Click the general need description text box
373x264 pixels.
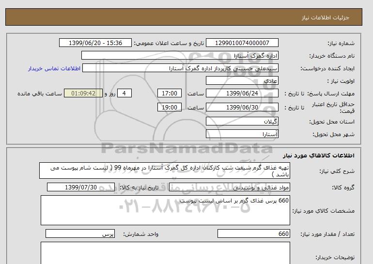(x=165, y=171)
